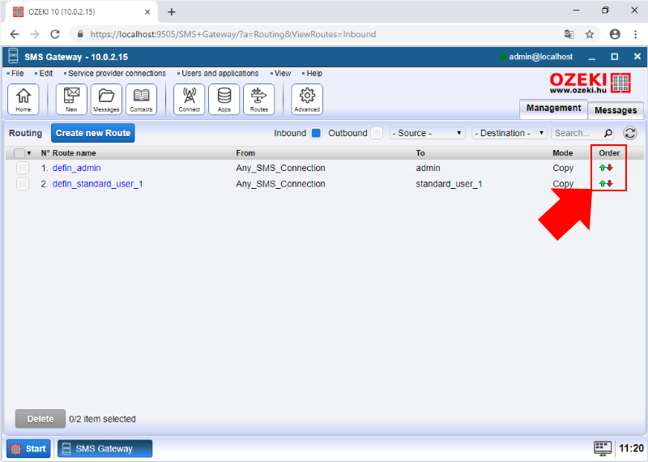Open the defin_standard_user_1 route link
The height and width of the screenshot is (462, 648).
(97, 184)
